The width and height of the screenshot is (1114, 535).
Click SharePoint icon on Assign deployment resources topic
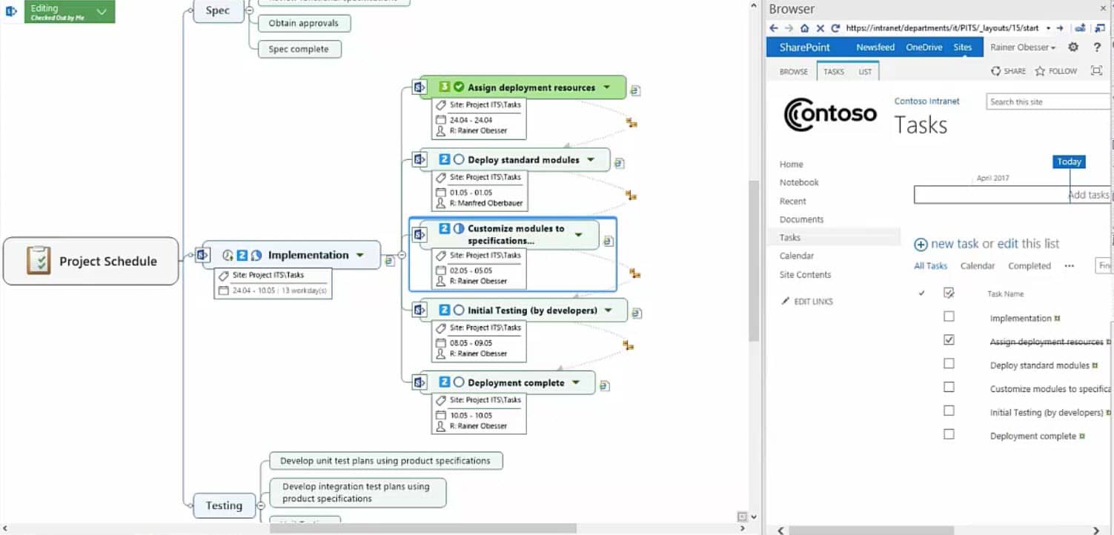(419, 87)
